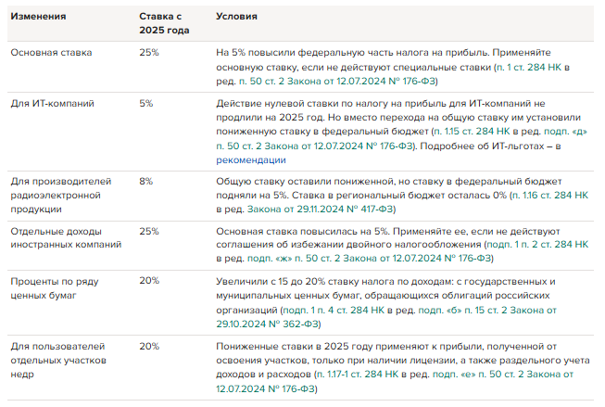Open link 'подп. «б» п. 15 ст. 2 Закона от'
This screenshot has height=407, width=605.
487,310
